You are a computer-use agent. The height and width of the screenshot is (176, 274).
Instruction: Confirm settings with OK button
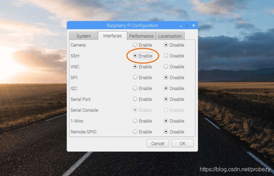click(x=182, y=144)
